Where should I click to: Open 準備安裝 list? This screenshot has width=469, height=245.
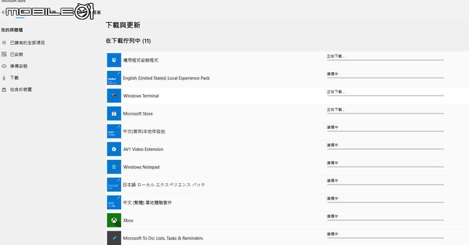click(x=18, y=66)
